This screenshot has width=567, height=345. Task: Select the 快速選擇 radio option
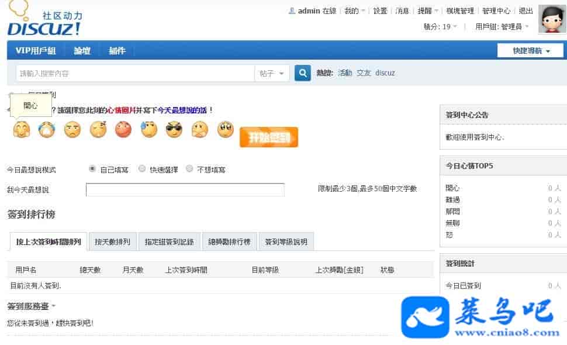(x=142, y=169)
